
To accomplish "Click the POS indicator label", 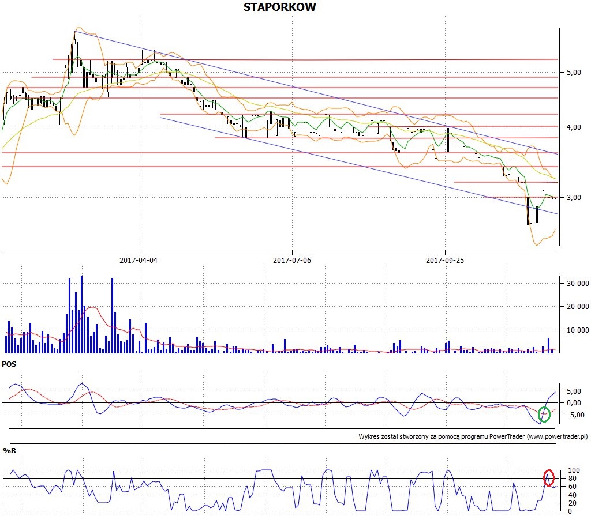I will [x=9, y=364].
